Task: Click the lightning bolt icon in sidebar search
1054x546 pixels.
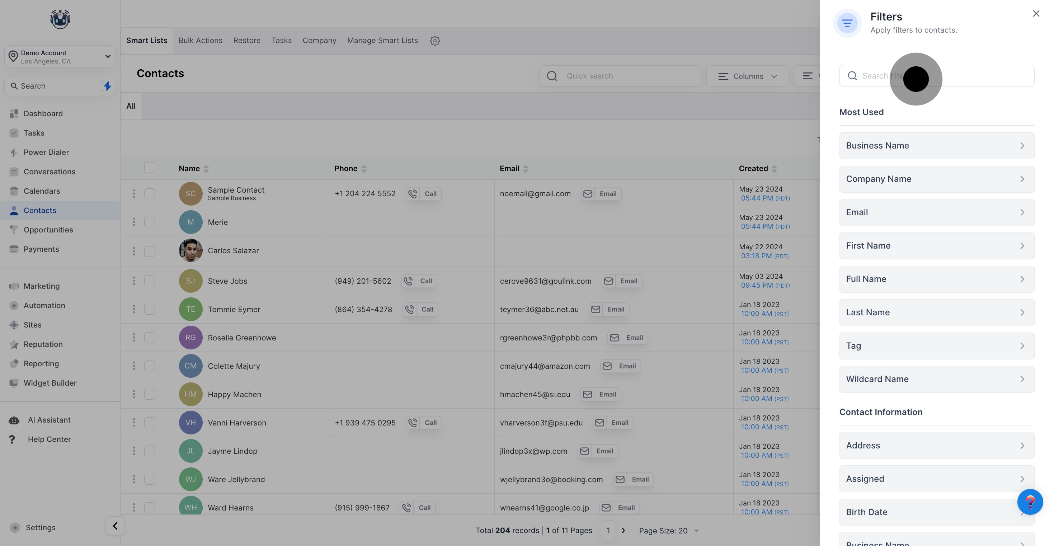Action: pos(107,86)
